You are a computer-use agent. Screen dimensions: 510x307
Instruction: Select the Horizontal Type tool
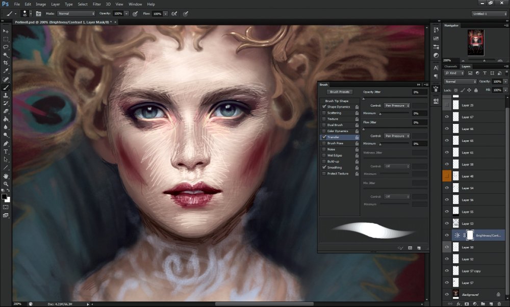pos(6,151)
